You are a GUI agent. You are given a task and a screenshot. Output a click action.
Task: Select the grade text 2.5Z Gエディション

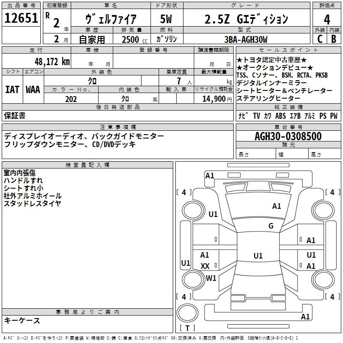[x=246, y=19]
